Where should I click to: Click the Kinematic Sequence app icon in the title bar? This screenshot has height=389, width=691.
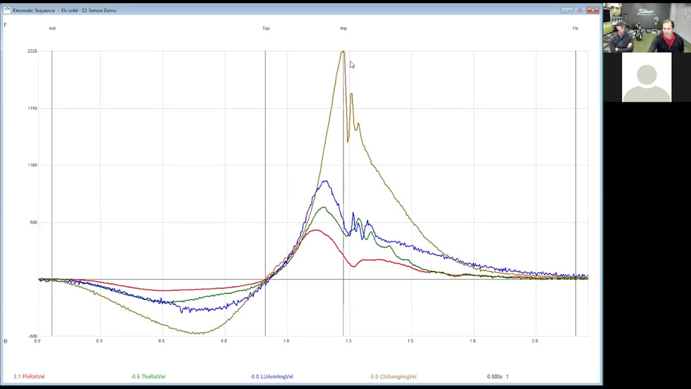point(6,10)
